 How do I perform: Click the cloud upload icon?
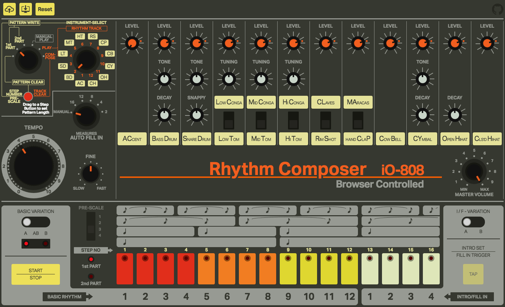[9, 9]
